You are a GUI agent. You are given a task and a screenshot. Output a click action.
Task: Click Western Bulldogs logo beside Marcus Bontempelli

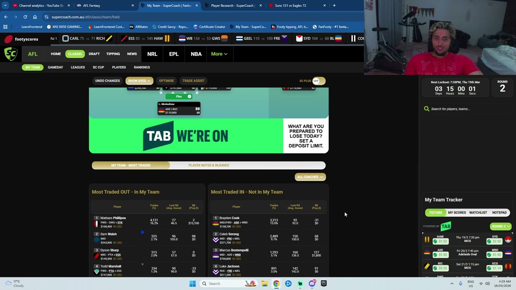[216, 255]
